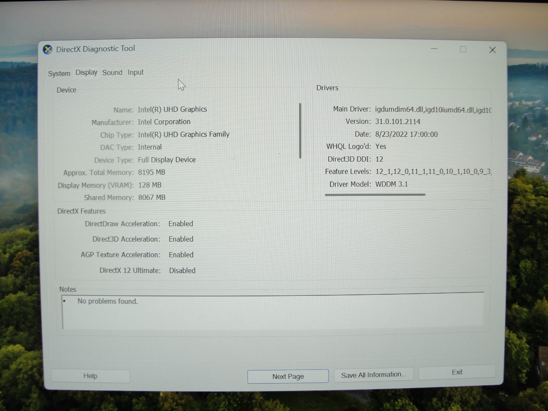The height and width of the screenshot is (411, 548).
Task: Minimize the DirectX Diagnostic Tool window
Action: 434,49
